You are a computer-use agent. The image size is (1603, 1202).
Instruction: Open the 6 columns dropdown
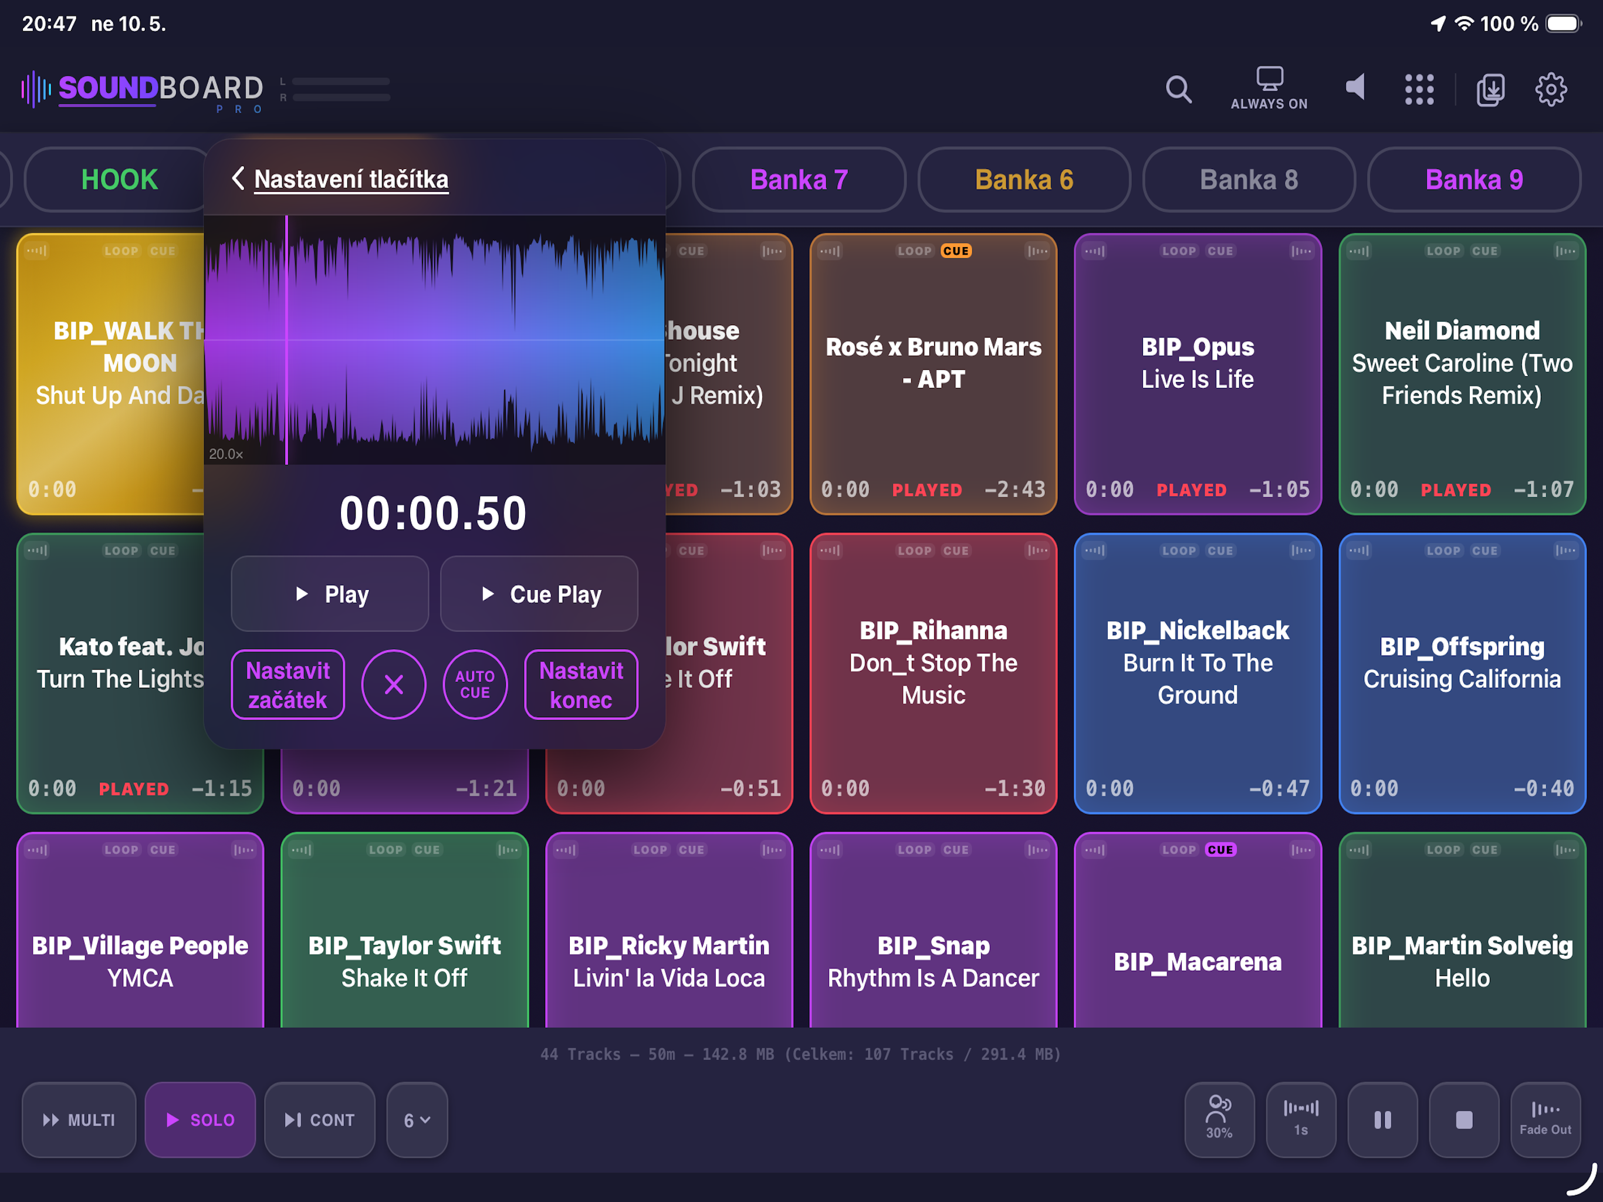click(417, 1119)
